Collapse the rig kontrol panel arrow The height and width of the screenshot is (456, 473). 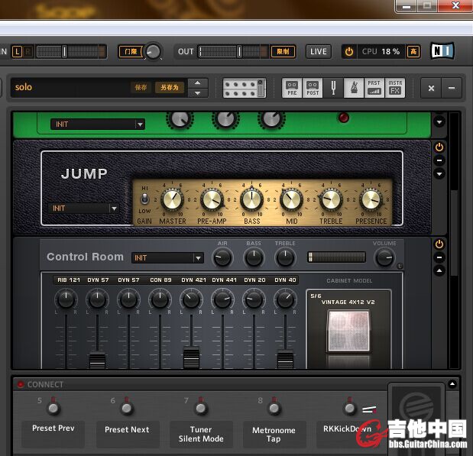pyautogui.click(x=452, y=384)
